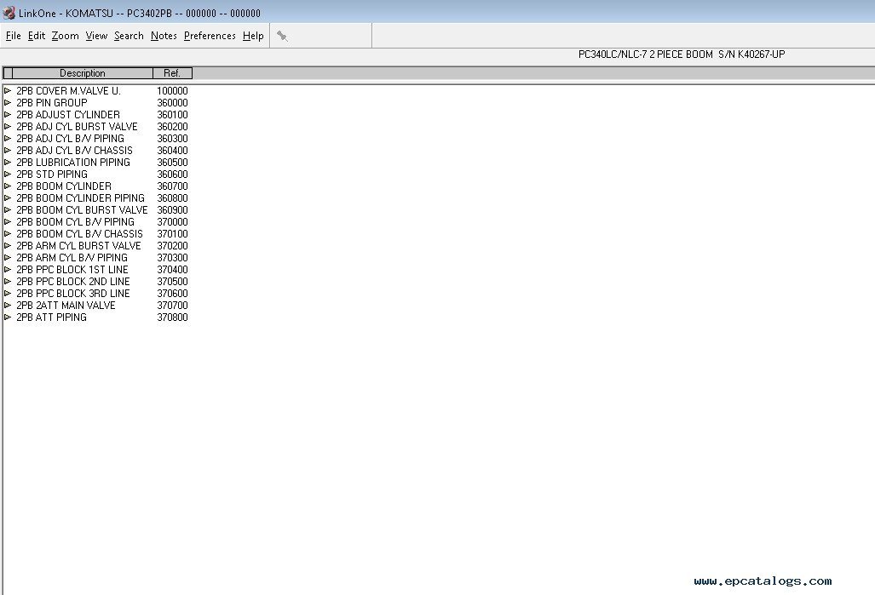Image resolution: width=875 pixels, height=595 pixels.
Task: Expand the 2PB PIN GROUP entry arrow
Action: click(x=8, y=103)
